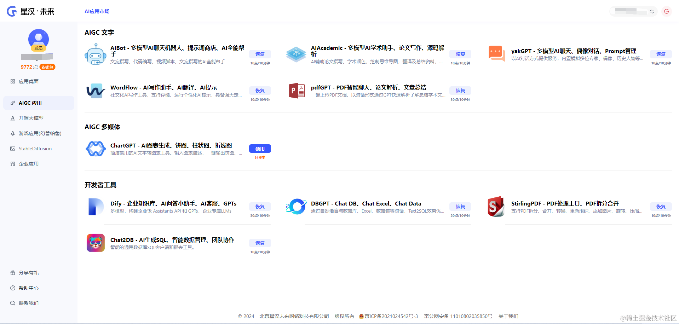The width and height of the screenshot is (679, 324).
Task: Select AIGC 应用 sidebar item
Action: point(39,103)
